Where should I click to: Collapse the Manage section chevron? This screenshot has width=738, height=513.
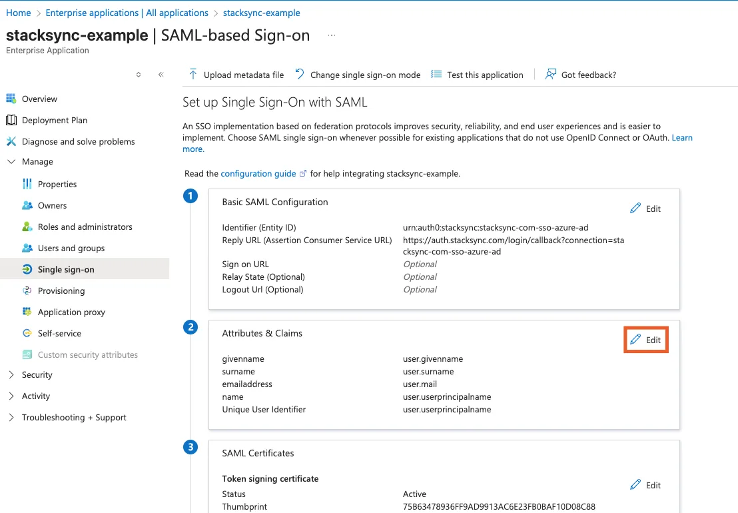pos(11,161)
